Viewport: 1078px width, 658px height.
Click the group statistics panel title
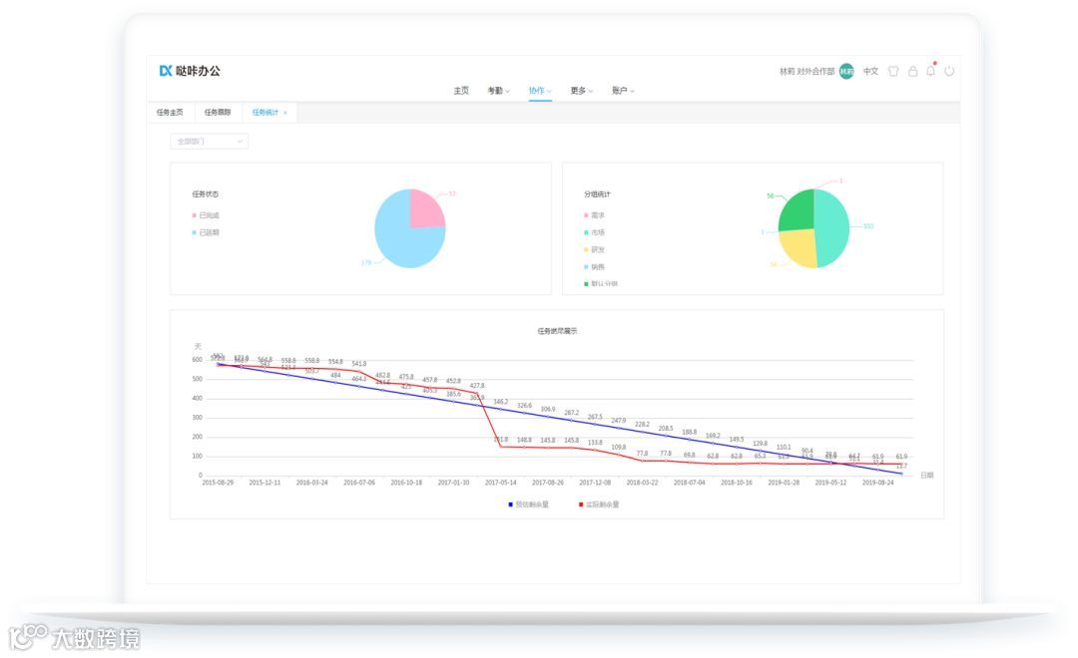point(597,194)
